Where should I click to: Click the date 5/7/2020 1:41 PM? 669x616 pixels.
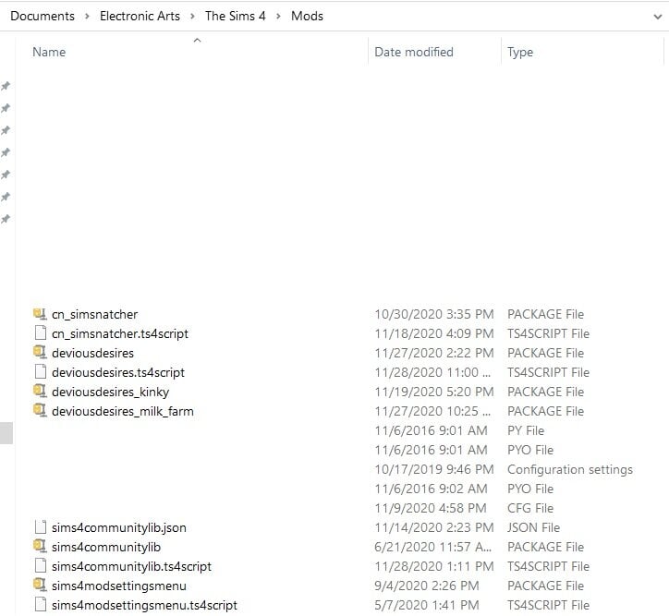click(x=427, y=605)
